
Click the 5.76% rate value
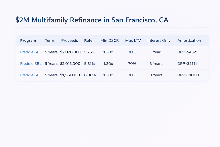click(90, 52)
